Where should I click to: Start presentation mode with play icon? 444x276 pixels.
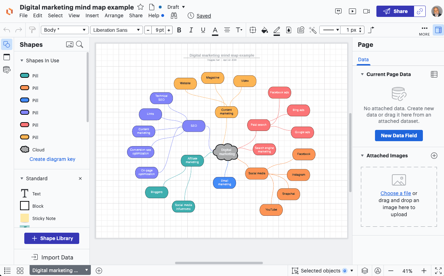click(x=352, y=11)
